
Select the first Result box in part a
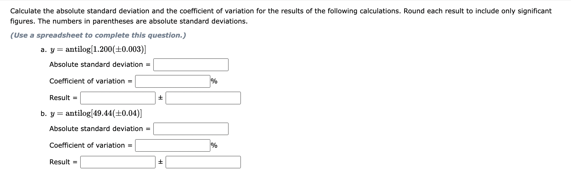tap(118, 98)
